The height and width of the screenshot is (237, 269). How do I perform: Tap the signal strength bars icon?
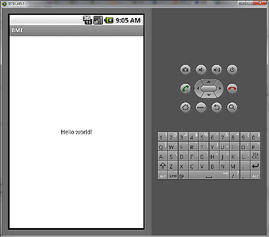tap(98, 20)
